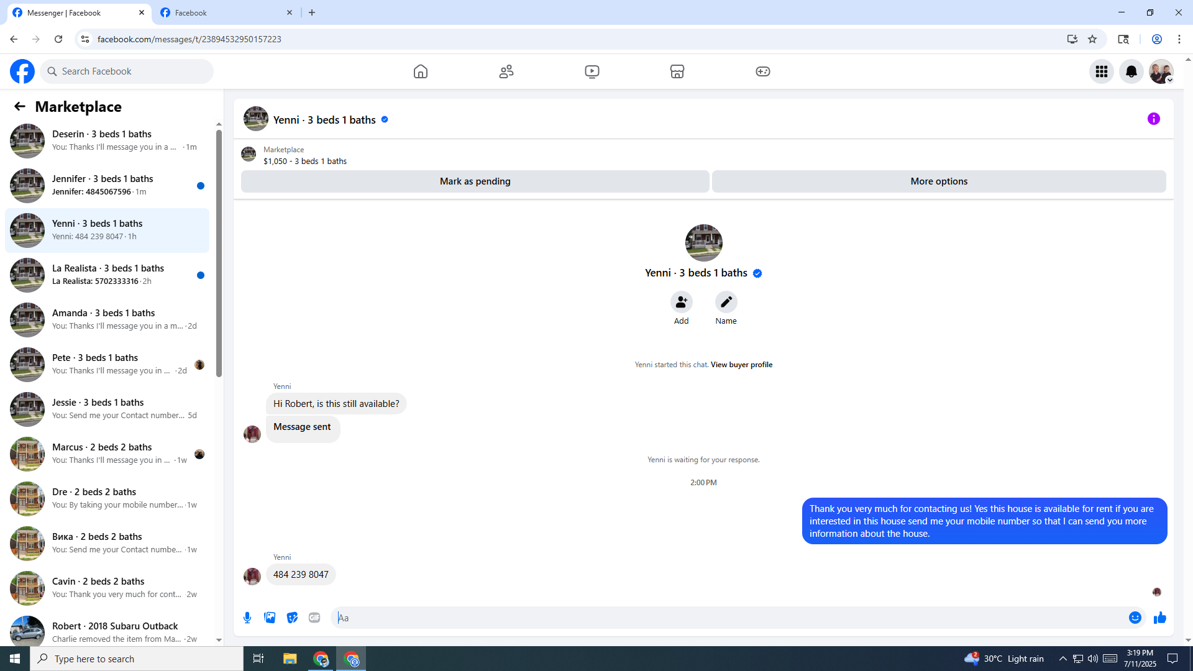Viewport: 1193px width, 671px height.
Task: Open Facebook Home icon in top navigation
Action: (x=421, y=71)
